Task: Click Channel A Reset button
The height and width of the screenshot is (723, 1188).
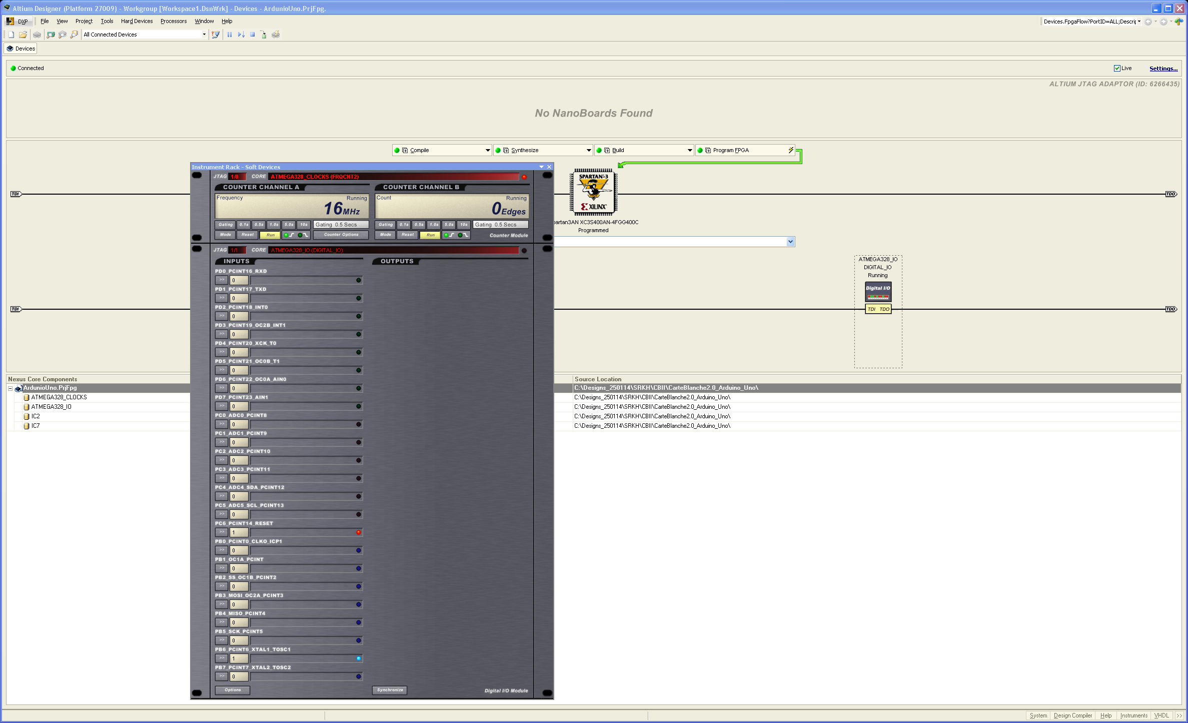Action: tap(248, 235)
